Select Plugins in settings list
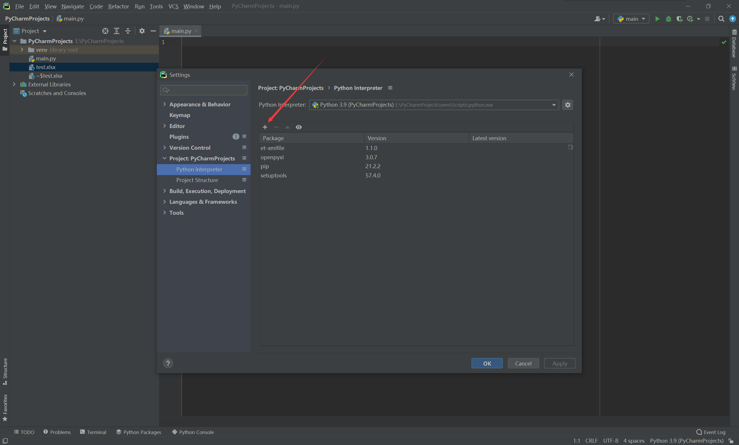The image size is (739, 445). click(x=204, y=137)
